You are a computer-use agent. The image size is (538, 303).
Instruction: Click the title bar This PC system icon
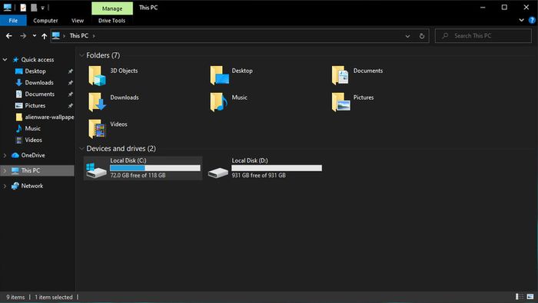pyautogui.click(x=7, y=7)
